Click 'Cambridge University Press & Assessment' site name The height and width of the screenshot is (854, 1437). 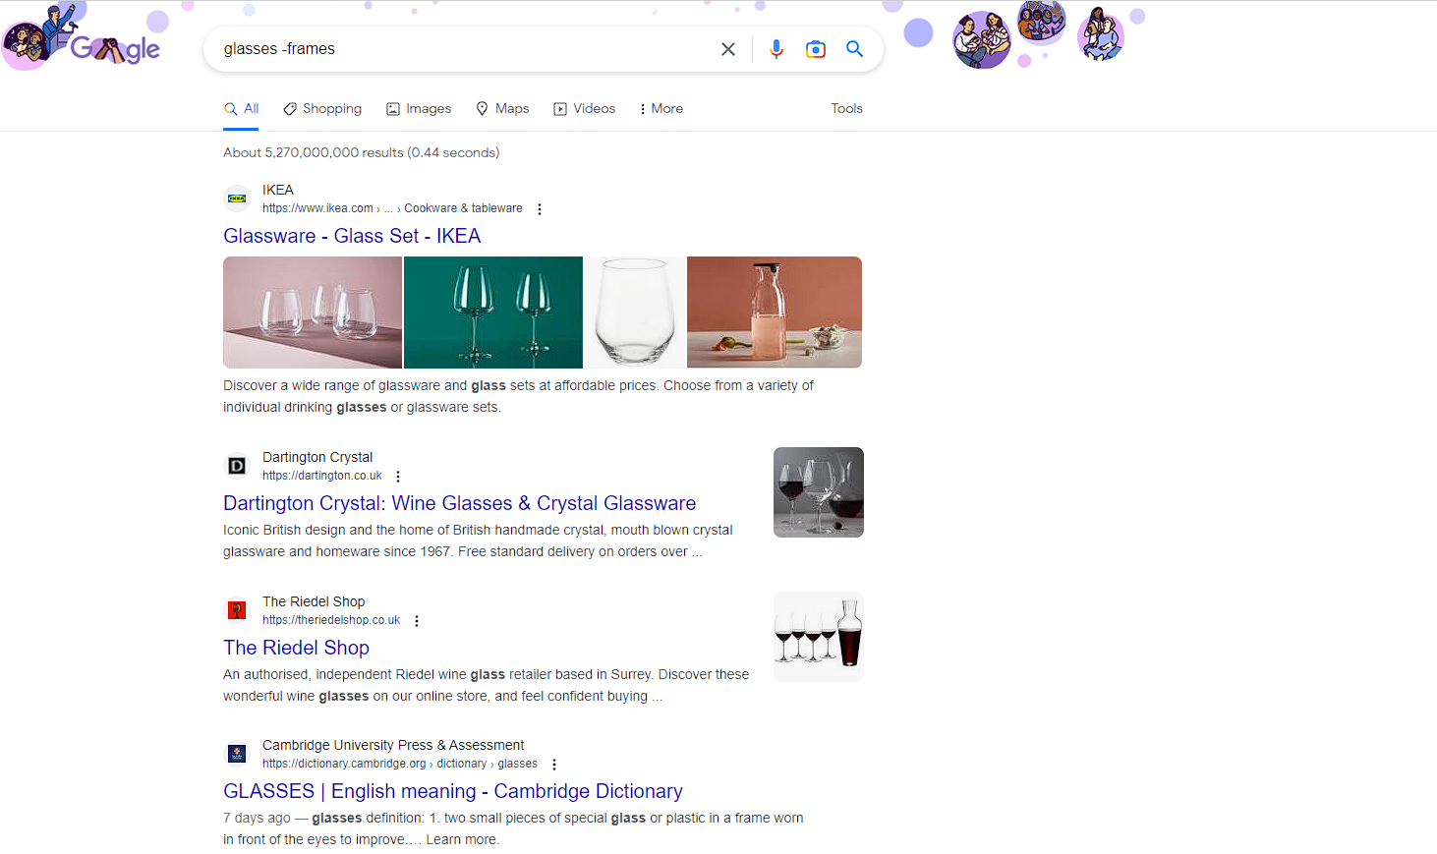393,745
